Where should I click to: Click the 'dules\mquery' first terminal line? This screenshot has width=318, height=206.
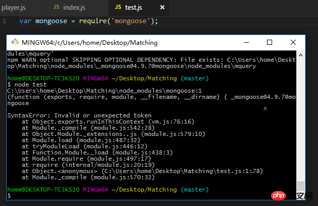point(30,54)
